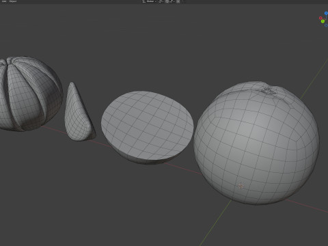
Task: Open the Object menu in viewport header
Action: coord(13,1)
